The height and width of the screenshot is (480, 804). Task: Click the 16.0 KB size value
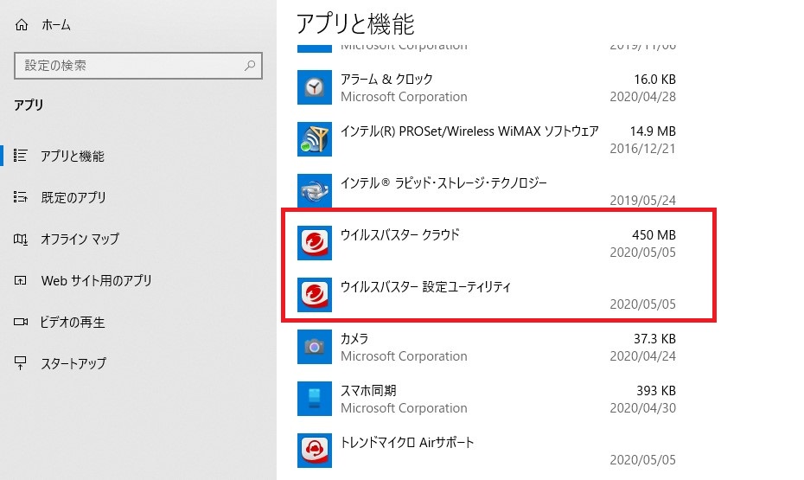(x=654, y=80)
